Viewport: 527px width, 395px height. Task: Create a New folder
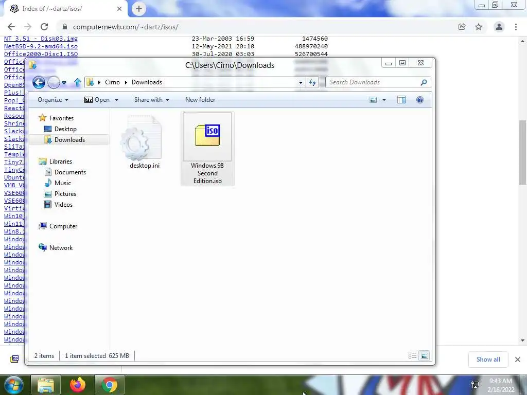click(200, 100)
